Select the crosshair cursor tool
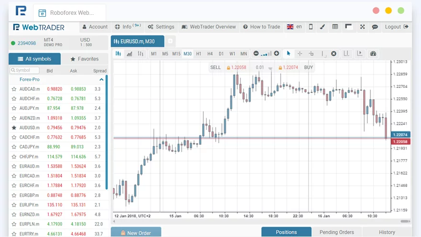Image resolution: width=421 pixels, height=237 pixels. (x=300, y=54)
